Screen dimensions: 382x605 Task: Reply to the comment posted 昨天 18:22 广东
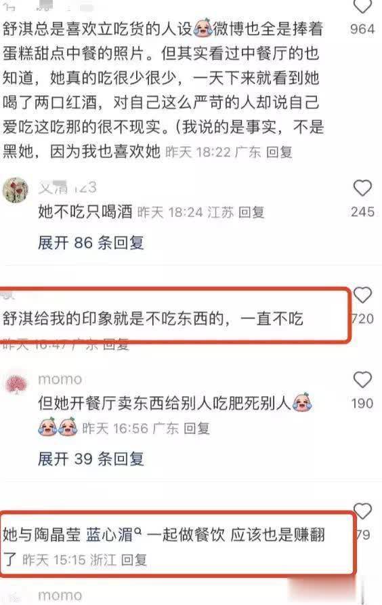[x=279, y=152]
